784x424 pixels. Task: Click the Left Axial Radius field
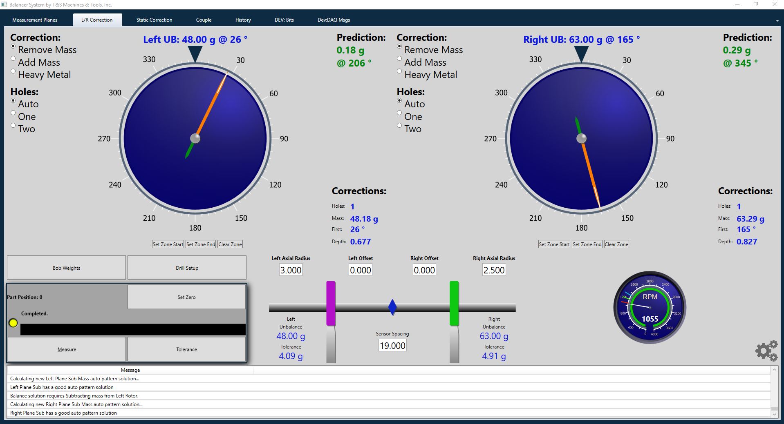pyautogui.click(x=291, y=270)
